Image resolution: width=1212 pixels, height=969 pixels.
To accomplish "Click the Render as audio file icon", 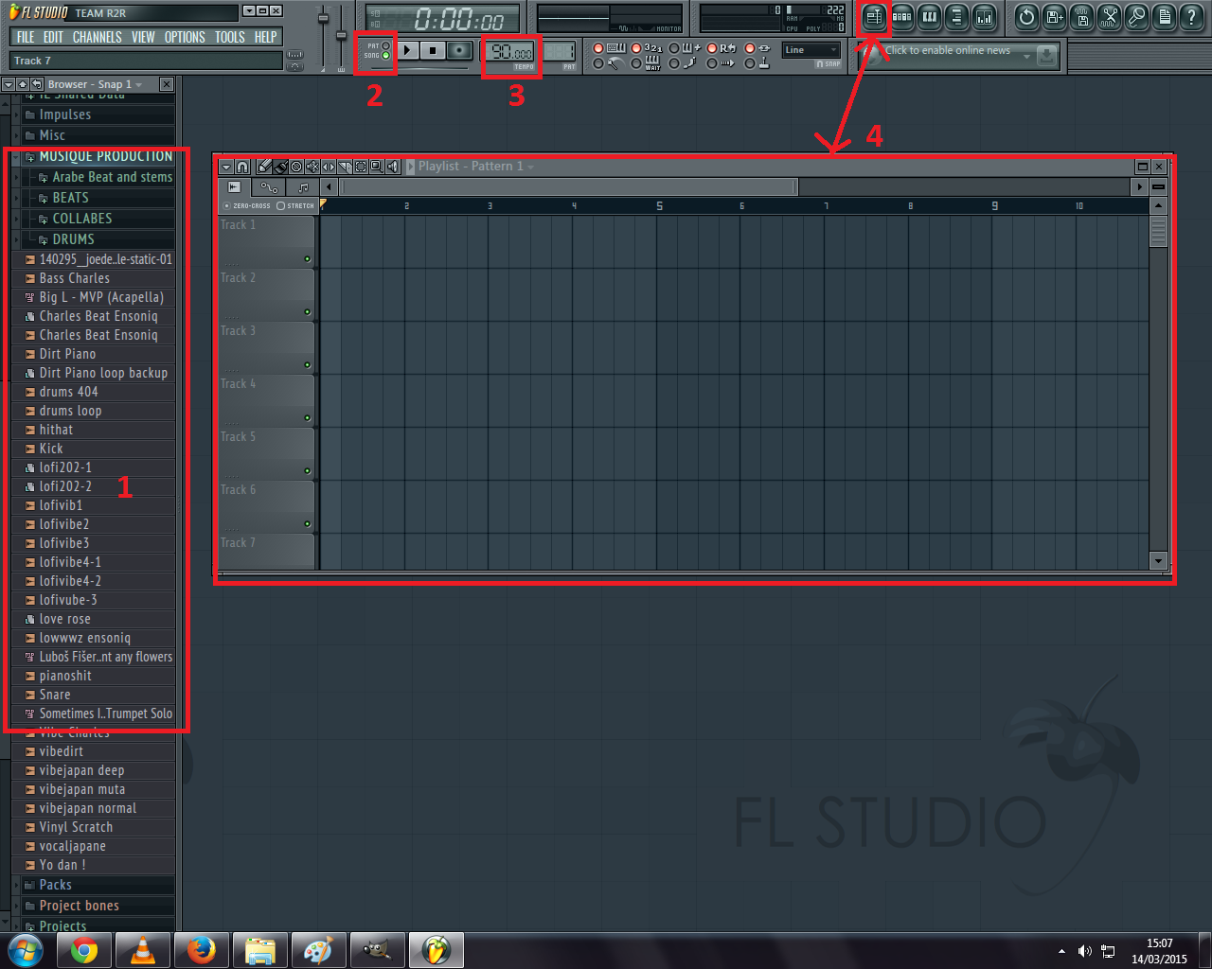I will 1081,16.
